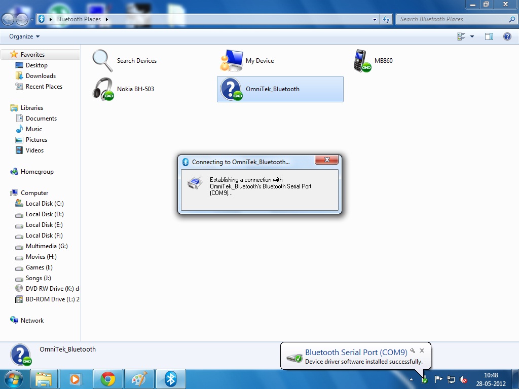519x389 pixels.
Task: Open the Start menu orb
Action: 14,379
